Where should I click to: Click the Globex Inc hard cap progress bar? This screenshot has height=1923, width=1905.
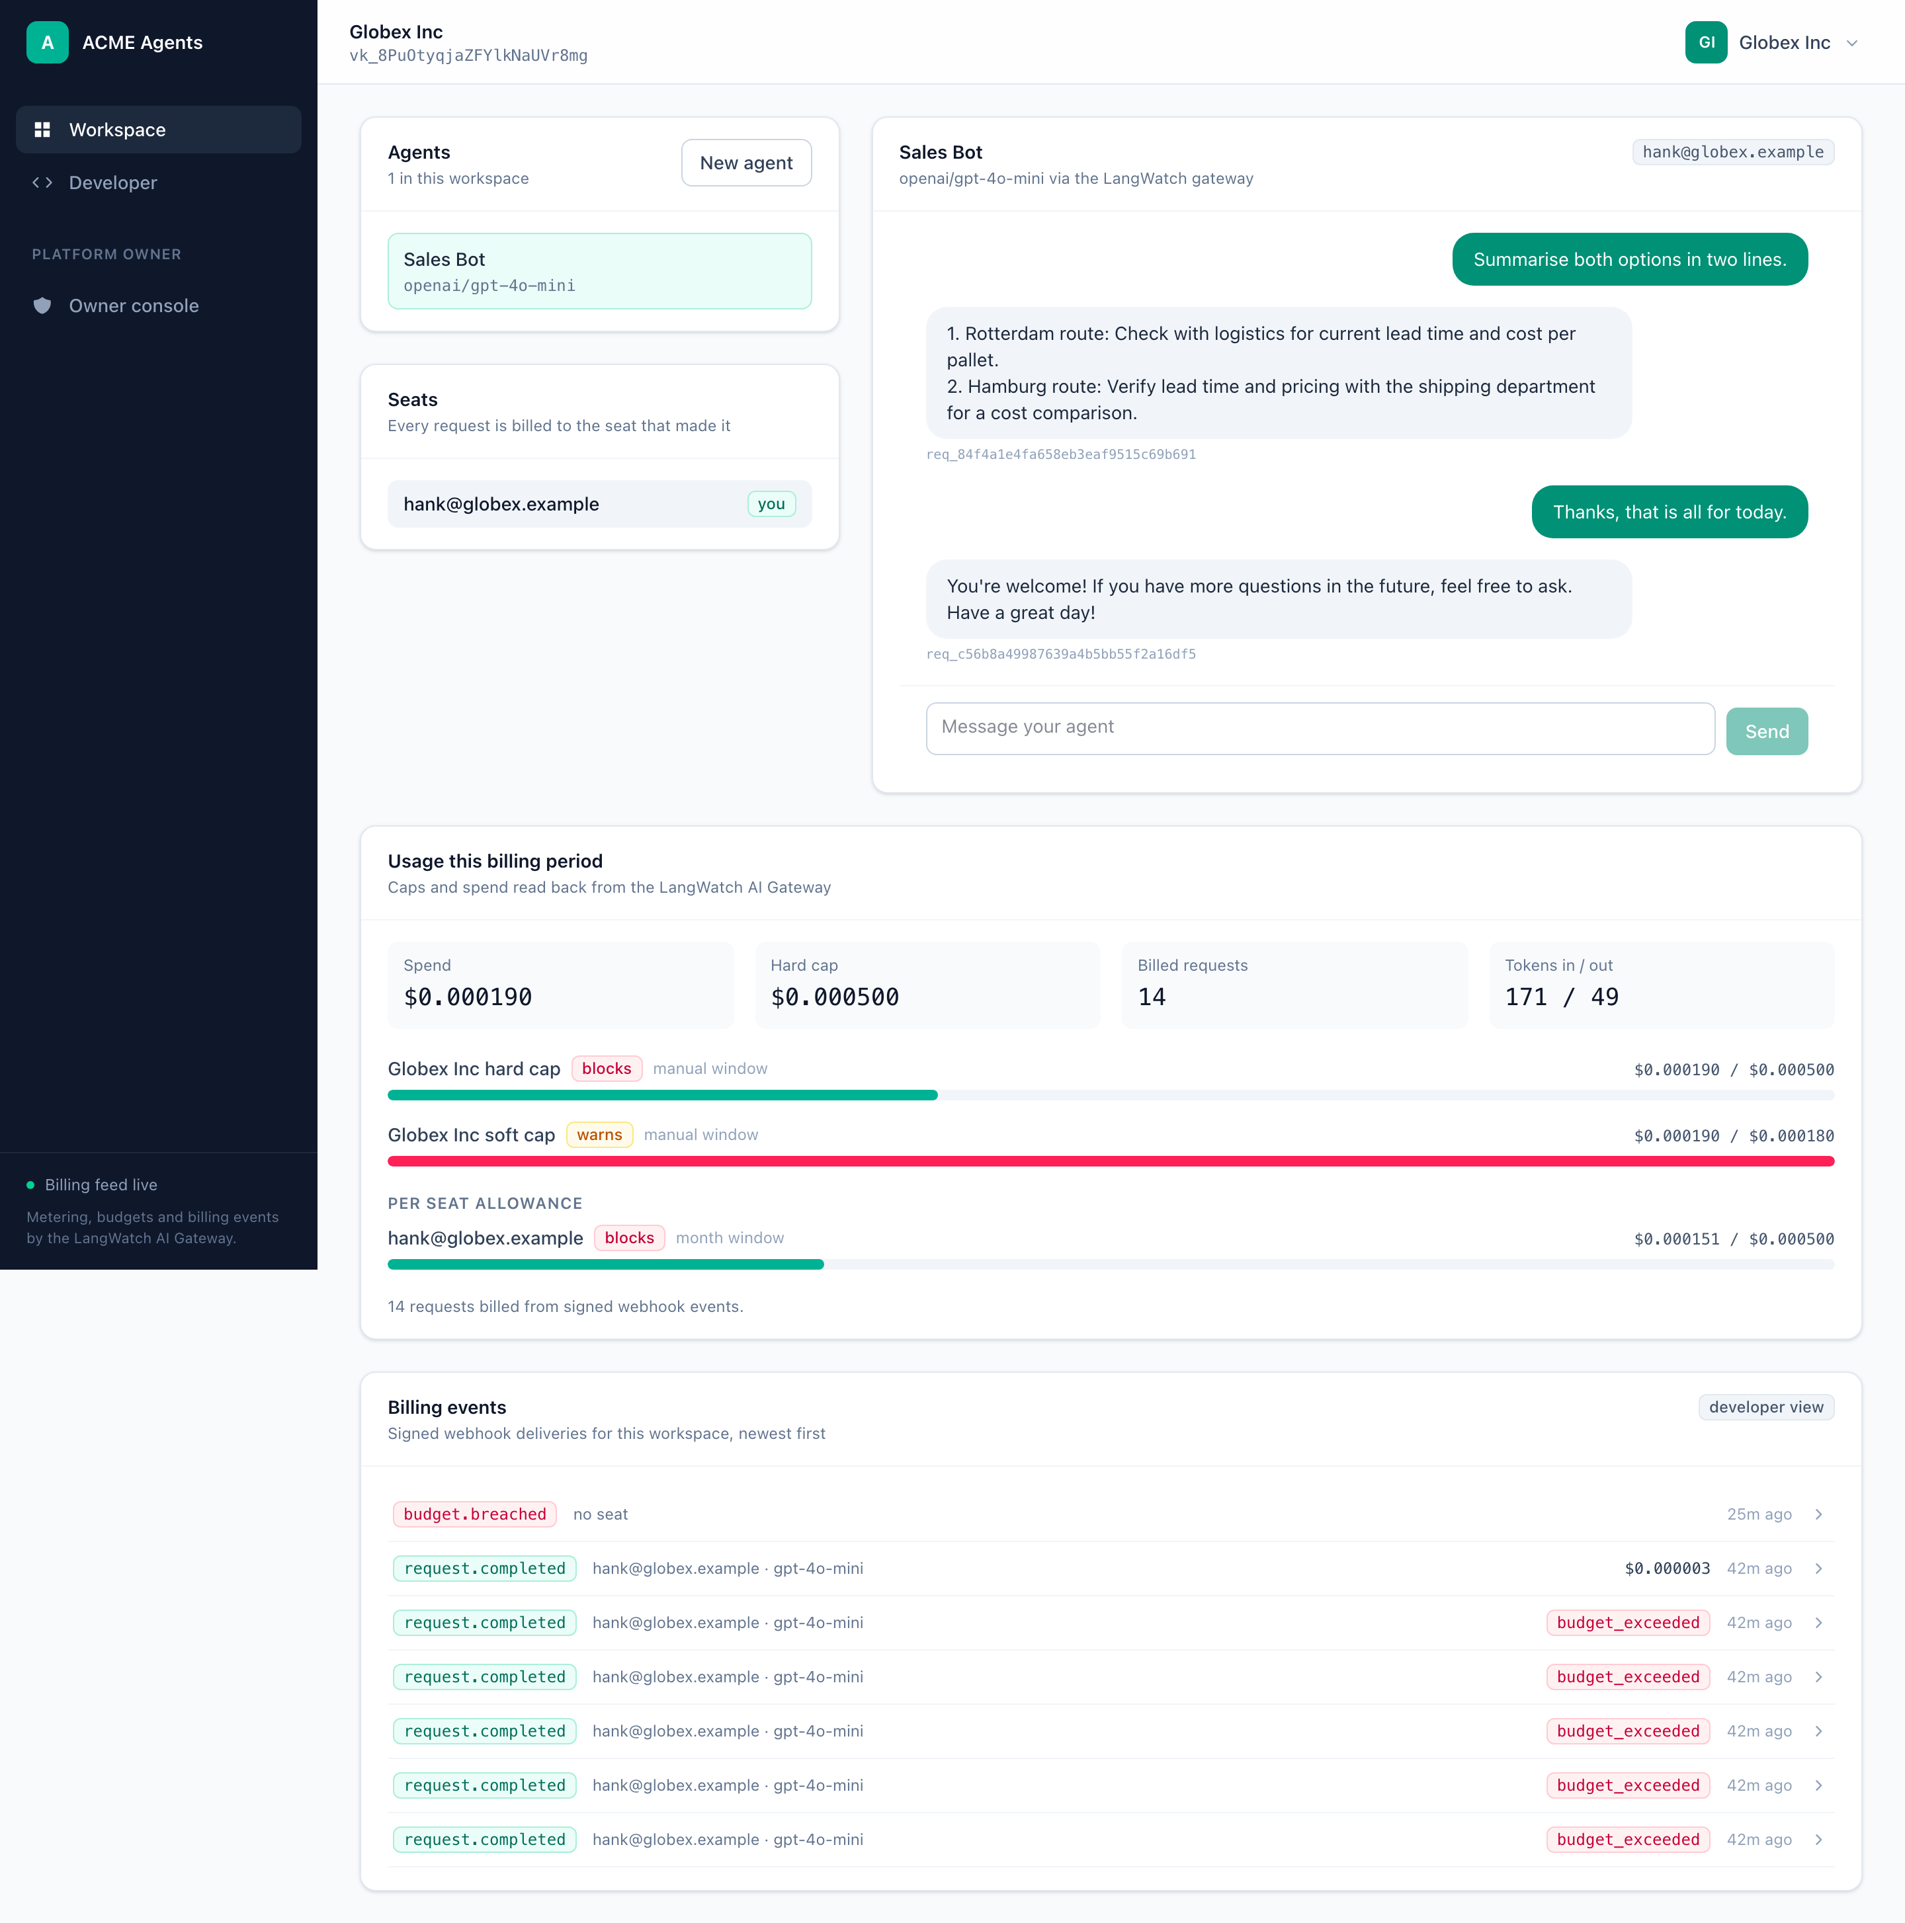pyautogui.click(x=1111, y=1095)
